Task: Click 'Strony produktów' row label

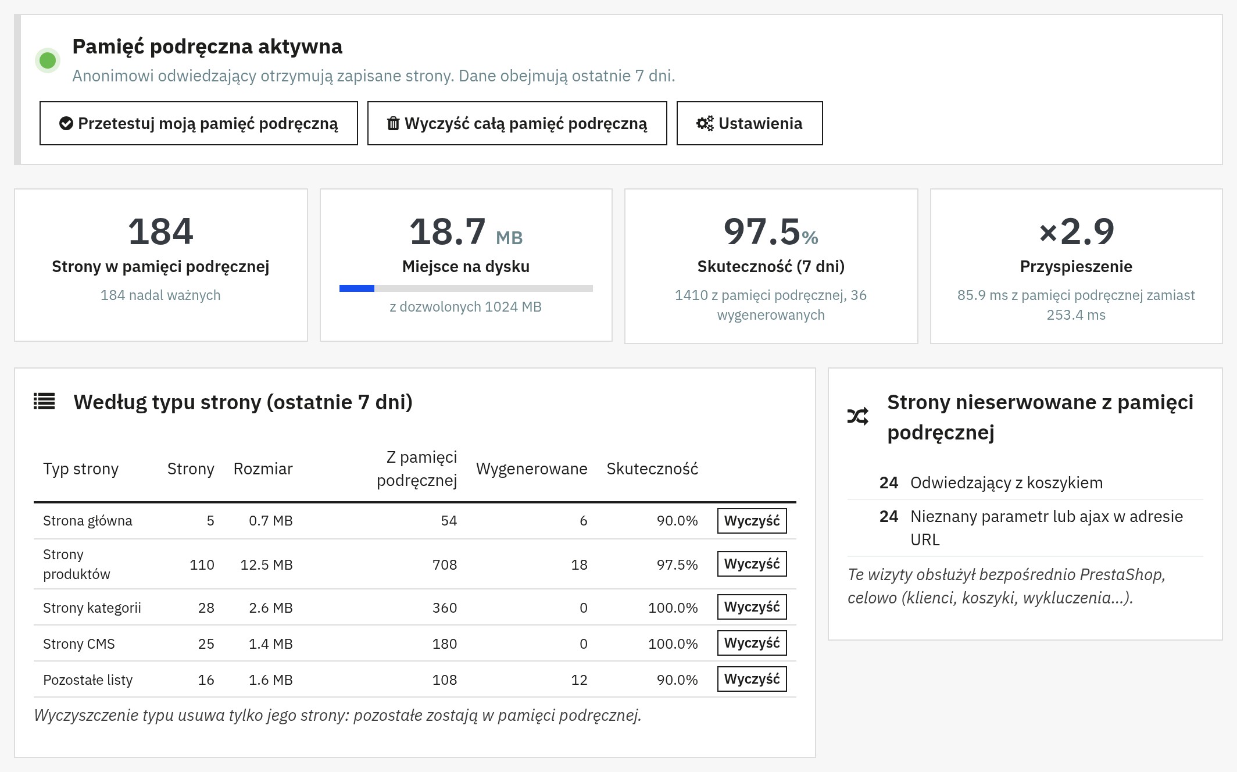Action: [x=77, y=564]
